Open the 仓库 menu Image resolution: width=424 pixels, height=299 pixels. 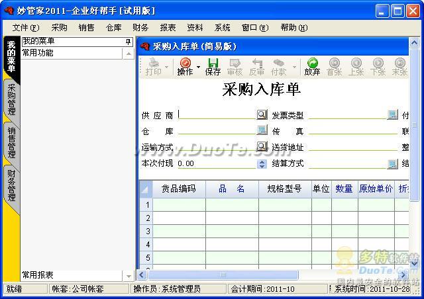[x=113, y=28]
